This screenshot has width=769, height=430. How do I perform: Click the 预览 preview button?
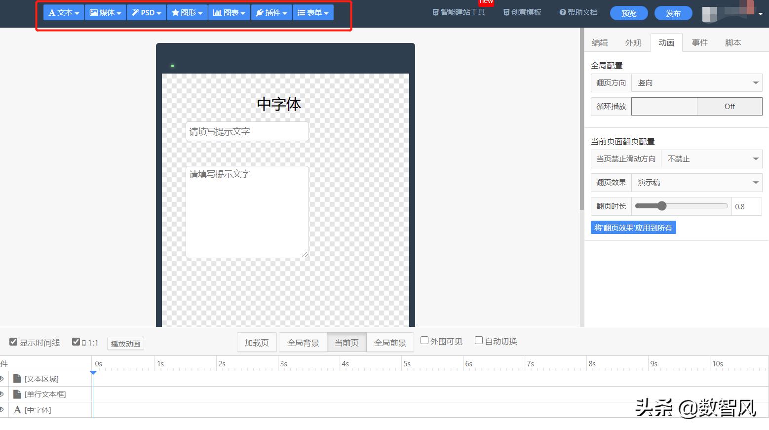628,13
